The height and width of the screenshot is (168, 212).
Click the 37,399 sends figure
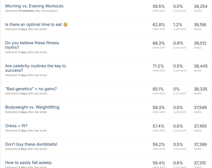tap(200, 144)
